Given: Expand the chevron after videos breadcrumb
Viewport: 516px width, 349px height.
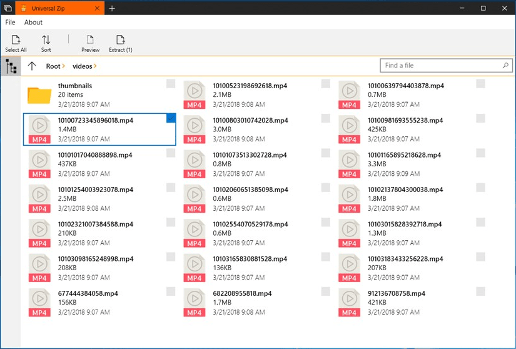Looking at the screenshot, I should pyautogui.click(x=95, y=66).
